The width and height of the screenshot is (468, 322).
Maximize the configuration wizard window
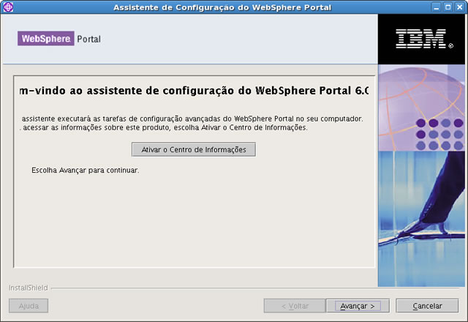point(448,7)
